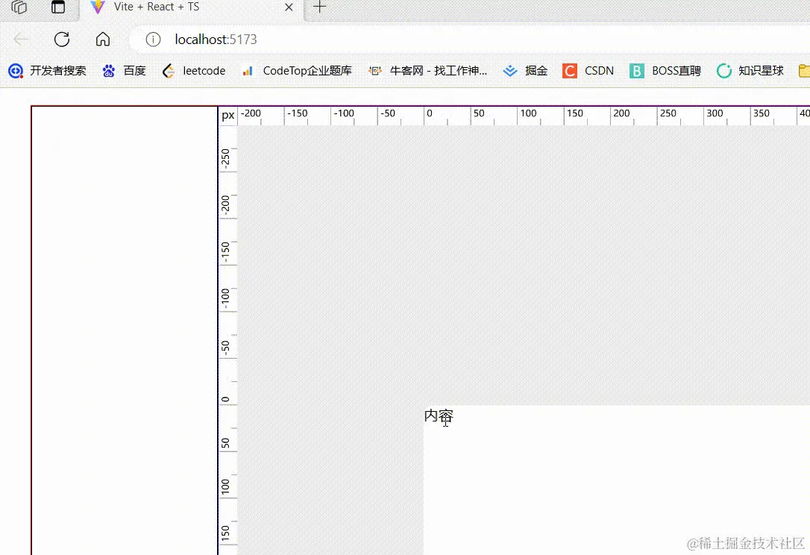Open site information via the circled-i icon
This screenshot has height=555, width=810.
(151, 40)
